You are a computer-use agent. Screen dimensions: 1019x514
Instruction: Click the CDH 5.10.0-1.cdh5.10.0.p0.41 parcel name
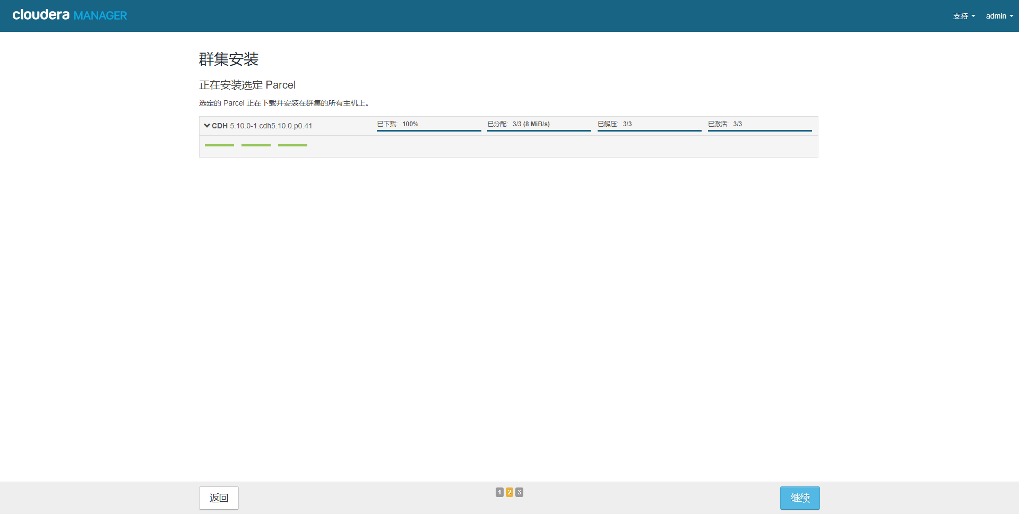click(262, 126)
